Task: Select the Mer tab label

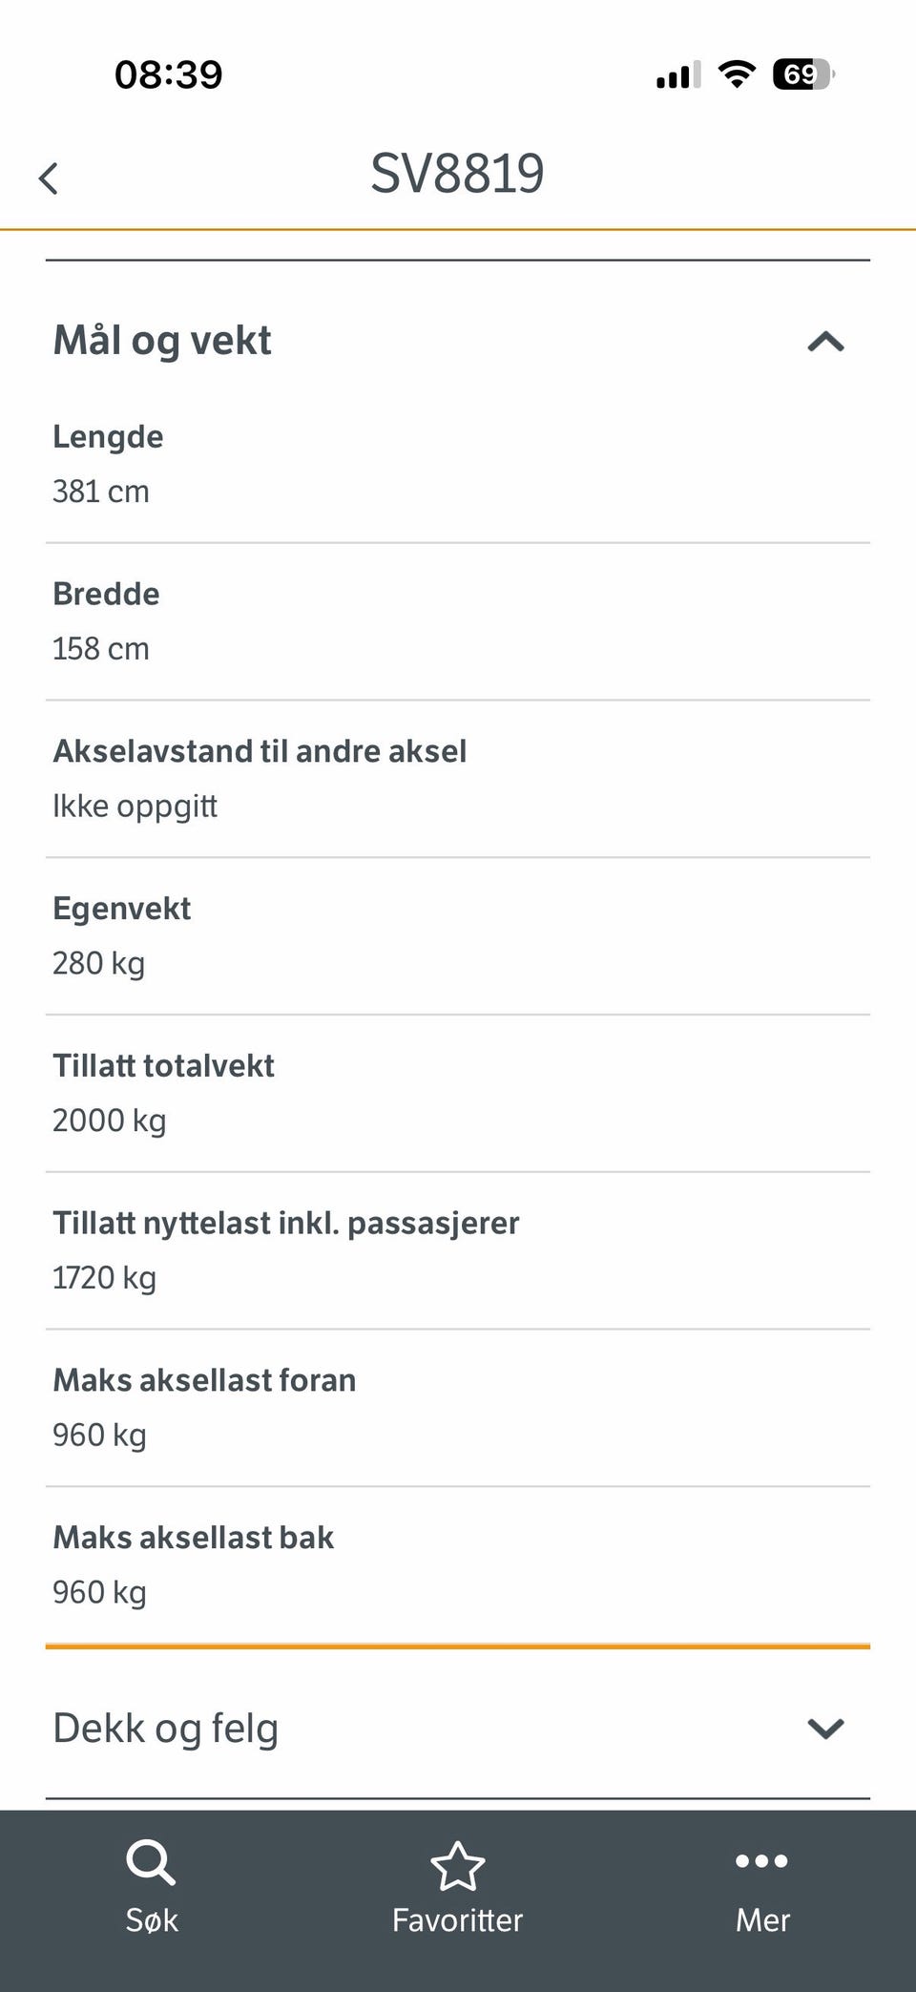Action: [x=762, y=1919]
